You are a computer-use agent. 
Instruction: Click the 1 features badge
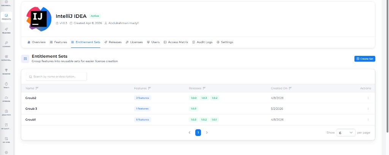coord(142,109)
